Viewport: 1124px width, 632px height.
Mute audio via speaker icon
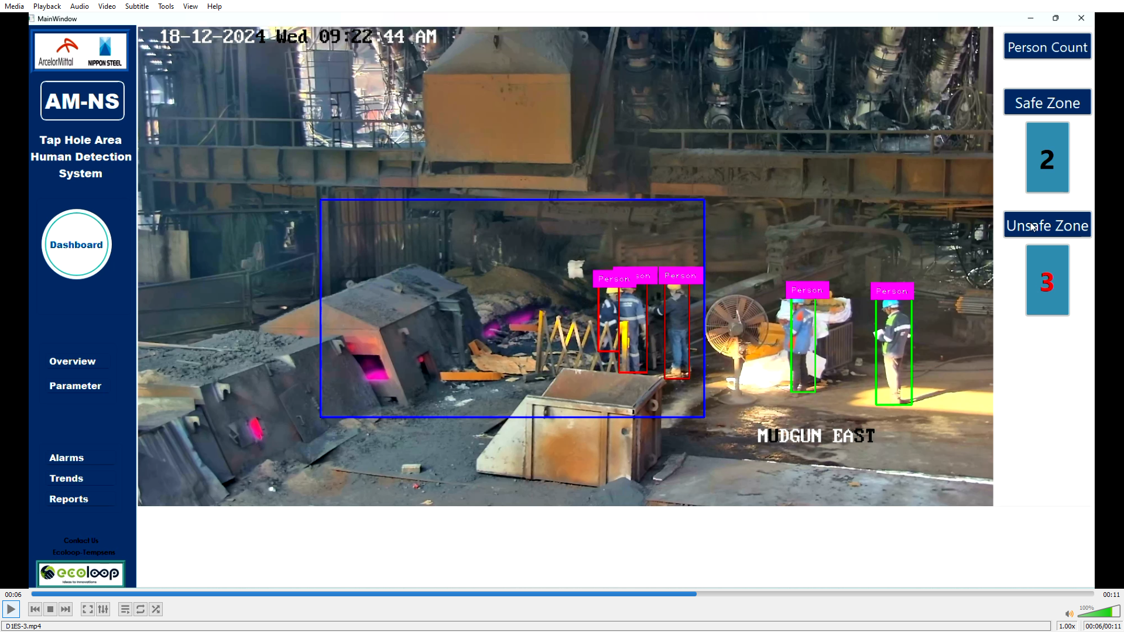click(1069, 613)
